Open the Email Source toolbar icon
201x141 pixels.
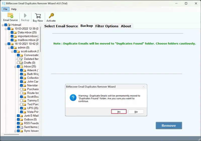pyautogui.click(x=10, y=15)
